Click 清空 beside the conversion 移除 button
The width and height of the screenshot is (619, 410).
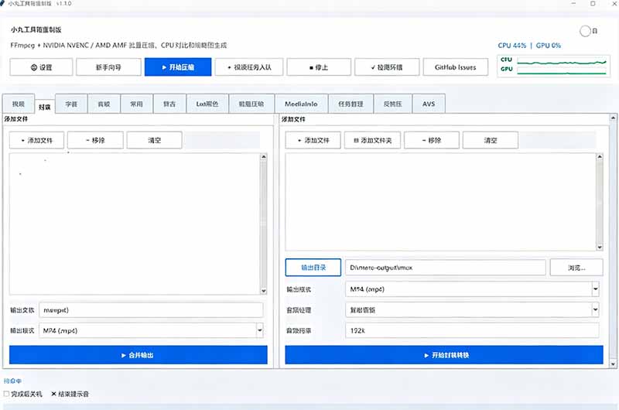(491, 140)
